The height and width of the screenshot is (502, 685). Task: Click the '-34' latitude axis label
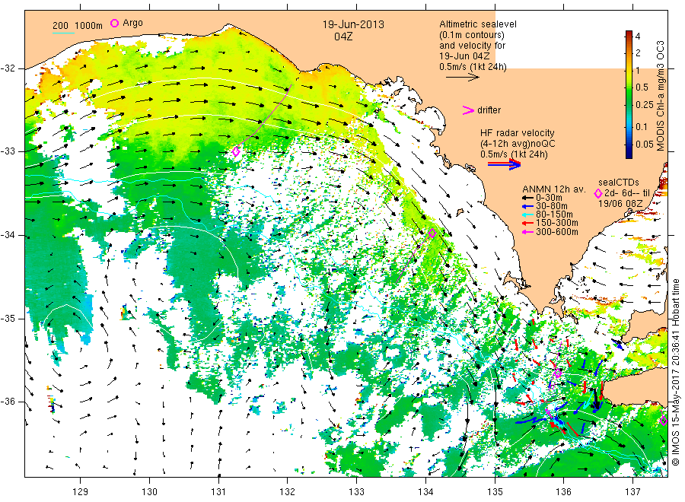[x=8, y=235]
